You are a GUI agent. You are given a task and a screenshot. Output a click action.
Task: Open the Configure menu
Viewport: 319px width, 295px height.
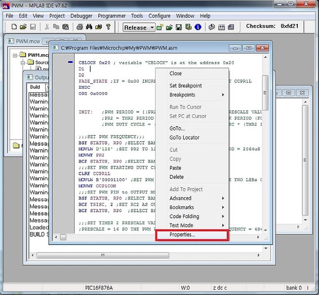159,16
